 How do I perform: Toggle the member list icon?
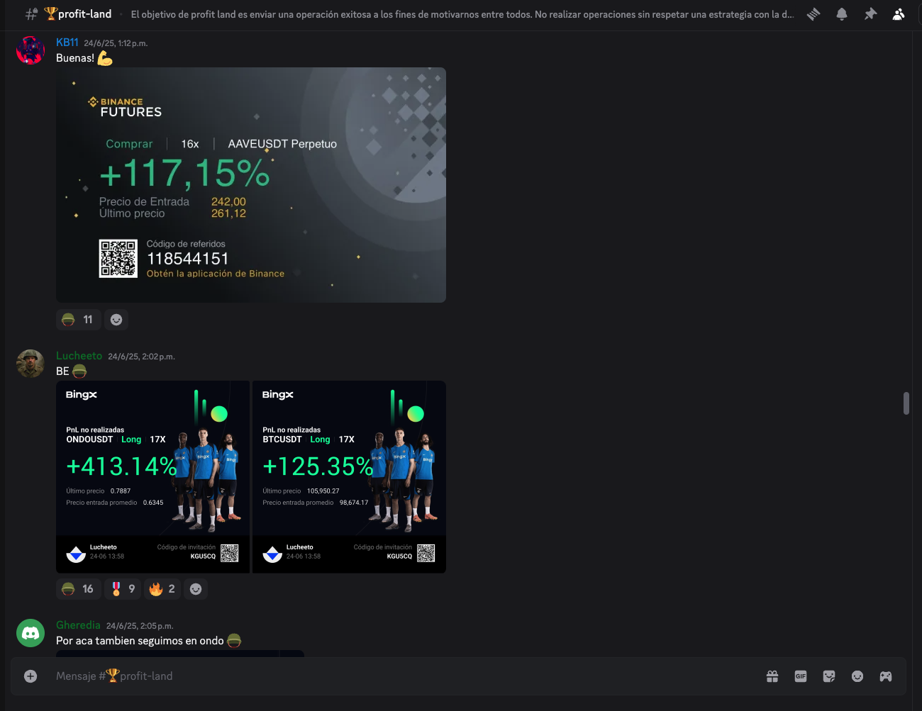899,14
